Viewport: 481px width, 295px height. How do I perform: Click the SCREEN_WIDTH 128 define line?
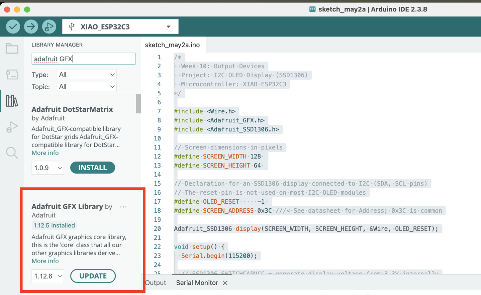tap(217, 157)
